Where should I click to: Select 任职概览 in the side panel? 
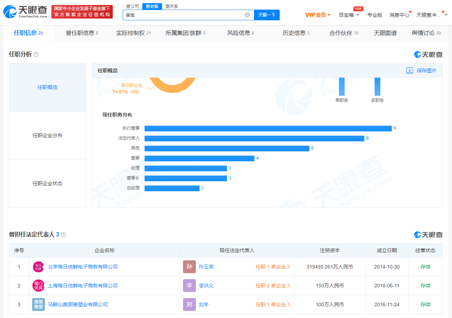click(x=47, y=87)
